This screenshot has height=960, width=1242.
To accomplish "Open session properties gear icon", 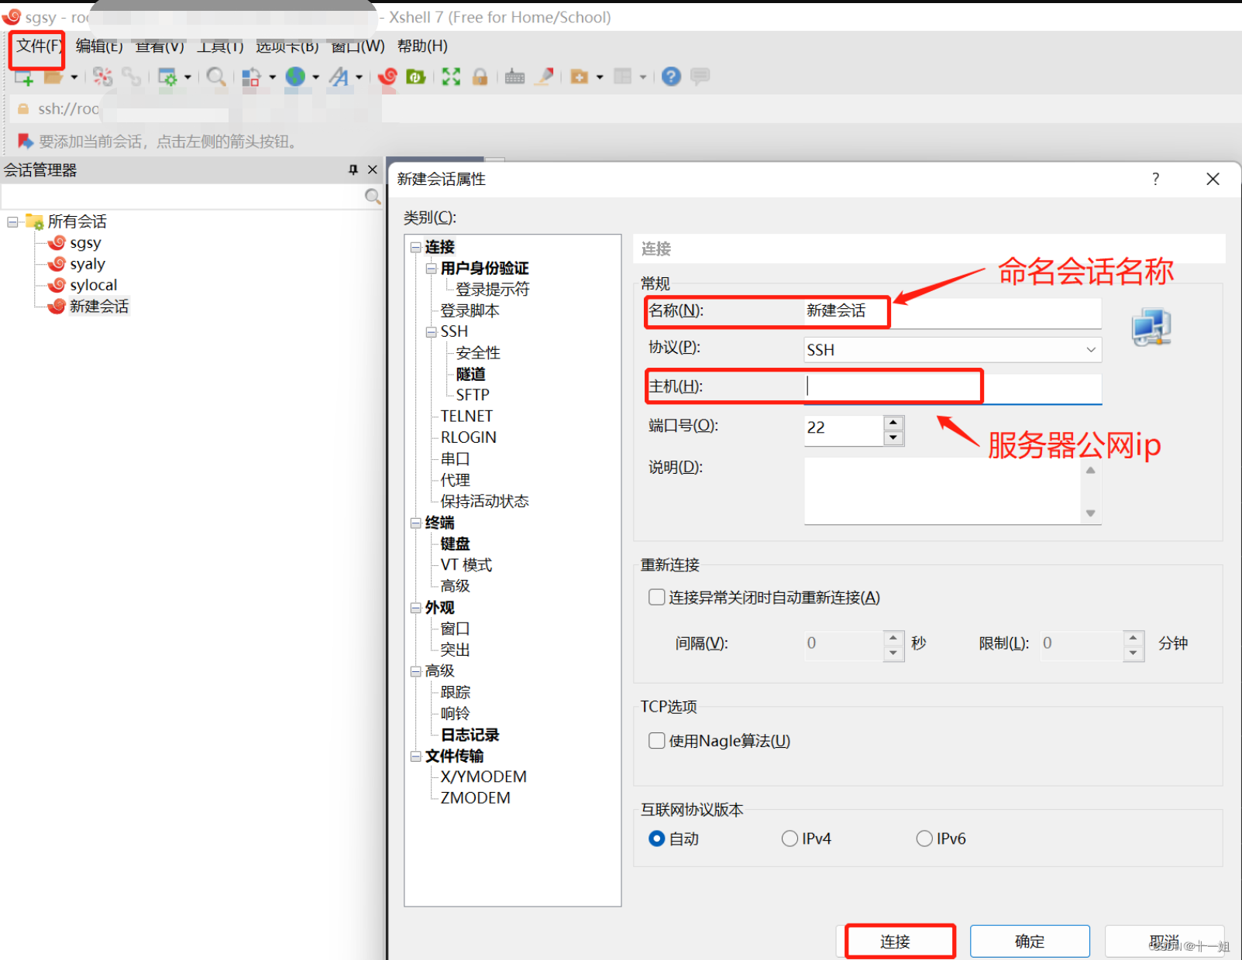I will [x=167, y=77].
